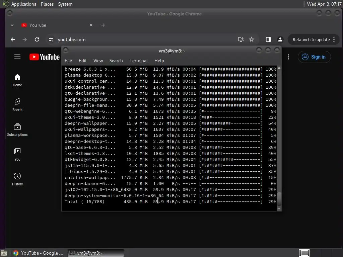This screenshot has width=343, height=257.
Task: Click the lxqt-themes-1.3.... line
Action: pos(170,153)
